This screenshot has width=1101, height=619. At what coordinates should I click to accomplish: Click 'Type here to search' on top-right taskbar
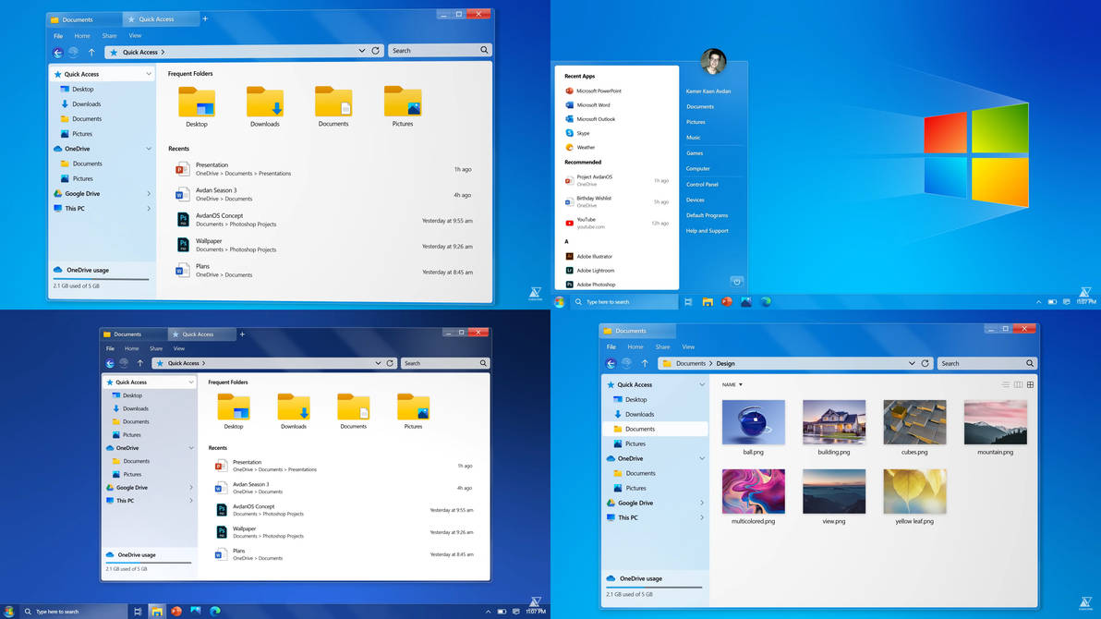(x=623, y=302)
